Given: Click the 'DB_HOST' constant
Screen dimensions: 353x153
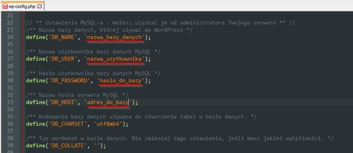Looking at the screenshot, I should (x=63, y=102).
